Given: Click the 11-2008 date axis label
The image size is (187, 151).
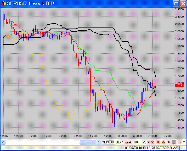Looking at the screenshot, I should click(93, 136).
